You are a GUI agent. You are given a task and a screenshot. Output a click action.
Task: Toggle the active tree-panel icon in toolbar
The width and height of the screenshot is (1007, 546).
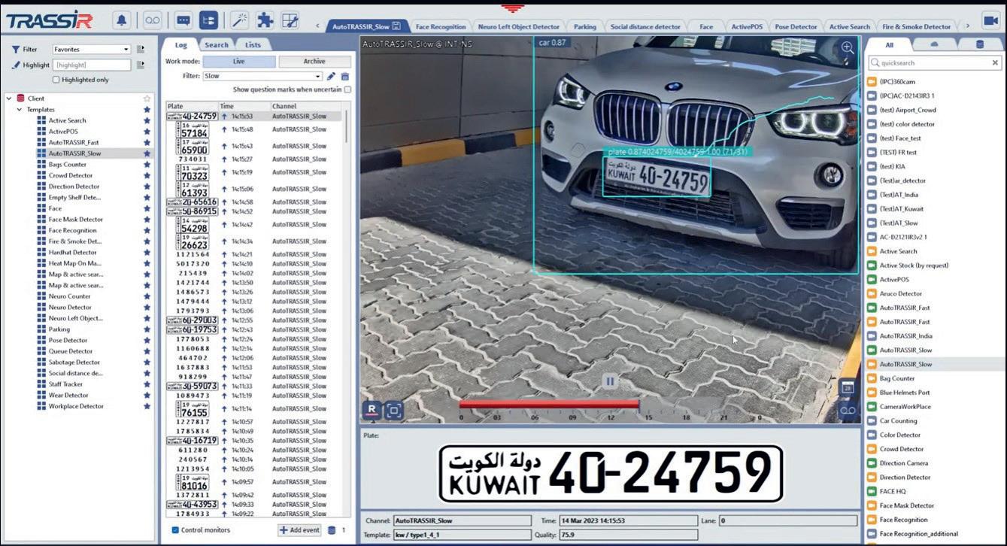[209, 20]
